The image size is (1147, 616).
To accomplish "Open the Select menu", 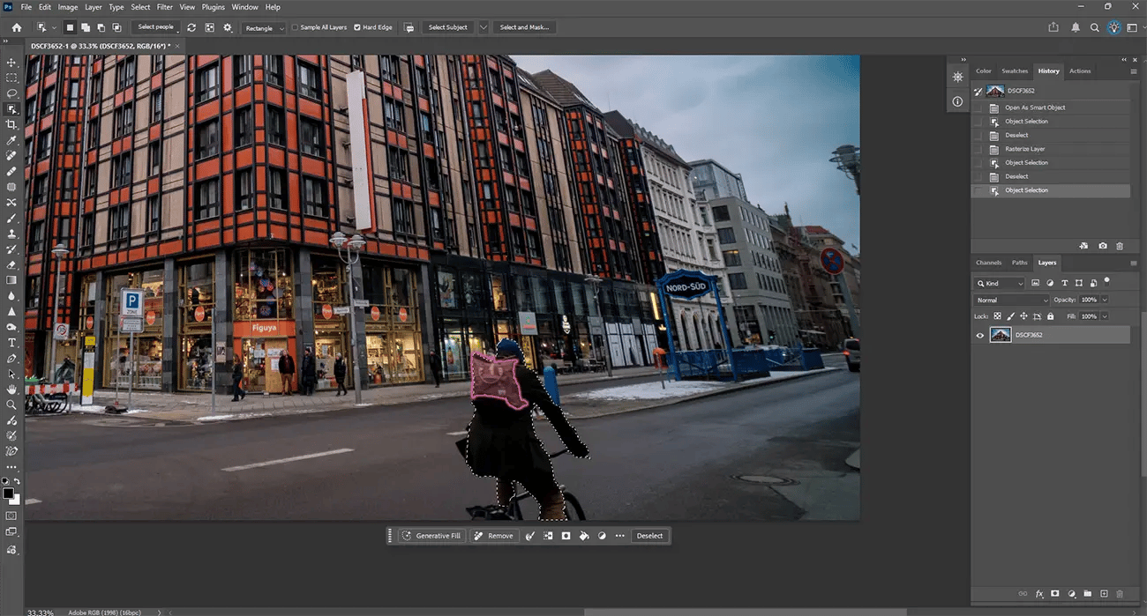I will pyautogui.click(x=140, y=7).
